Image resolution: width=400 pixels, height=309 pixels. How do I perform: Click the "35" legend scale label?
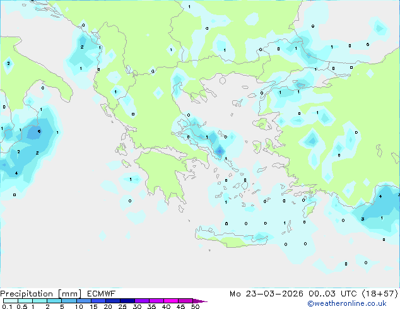click(151, 306)
